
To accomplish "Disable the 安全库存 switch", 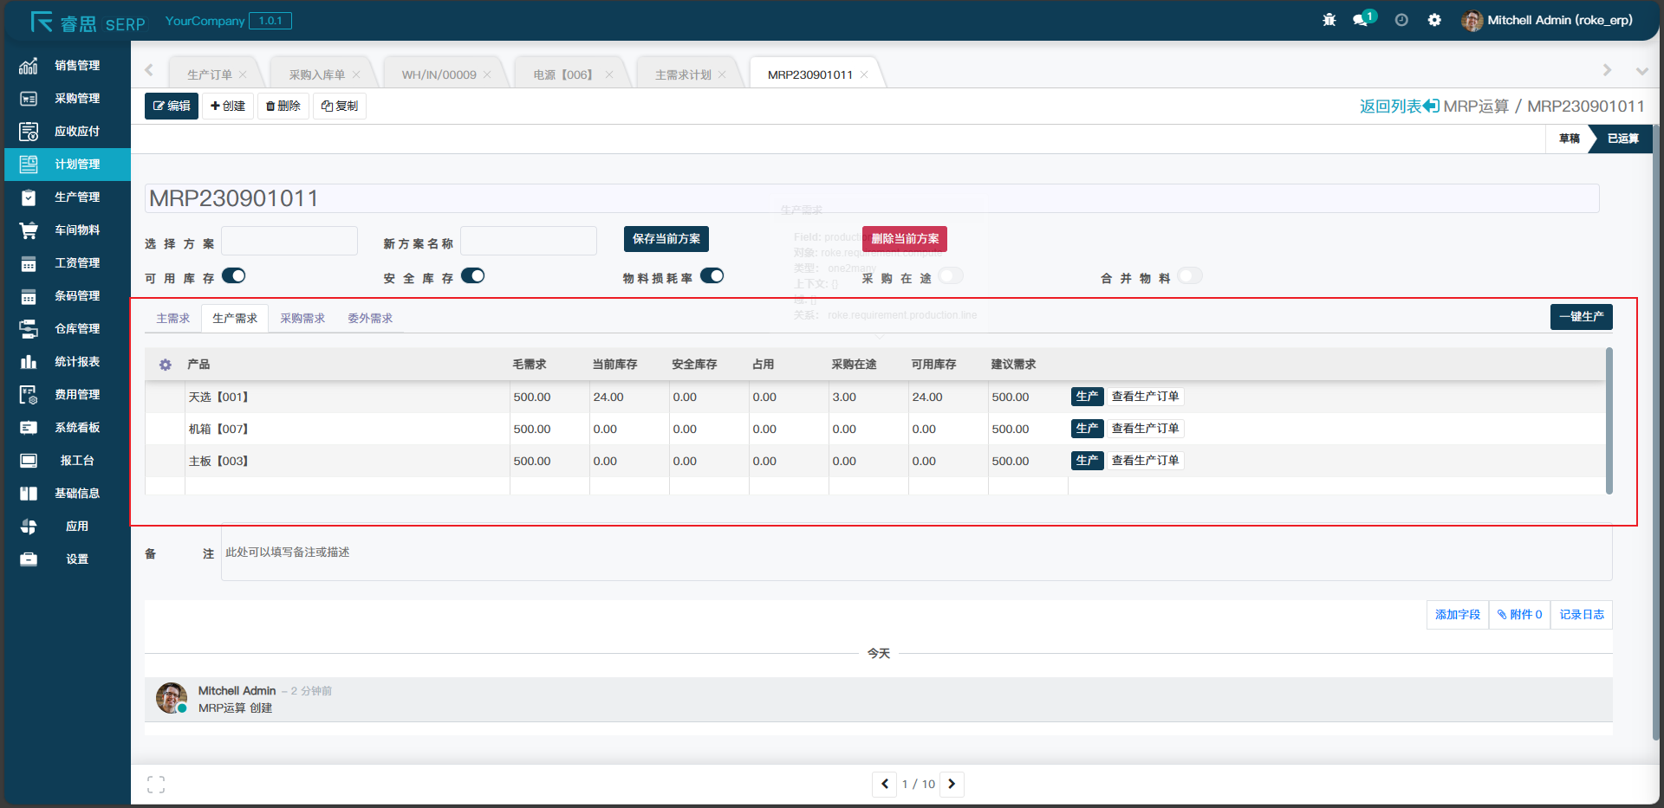I will [472, 276].
